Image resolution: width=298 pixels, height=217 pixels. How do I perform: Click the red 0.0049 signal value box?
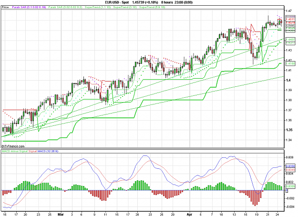pos(290,170)
